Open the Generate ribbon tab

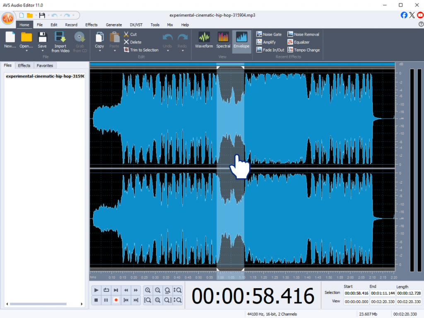(114, 25)
